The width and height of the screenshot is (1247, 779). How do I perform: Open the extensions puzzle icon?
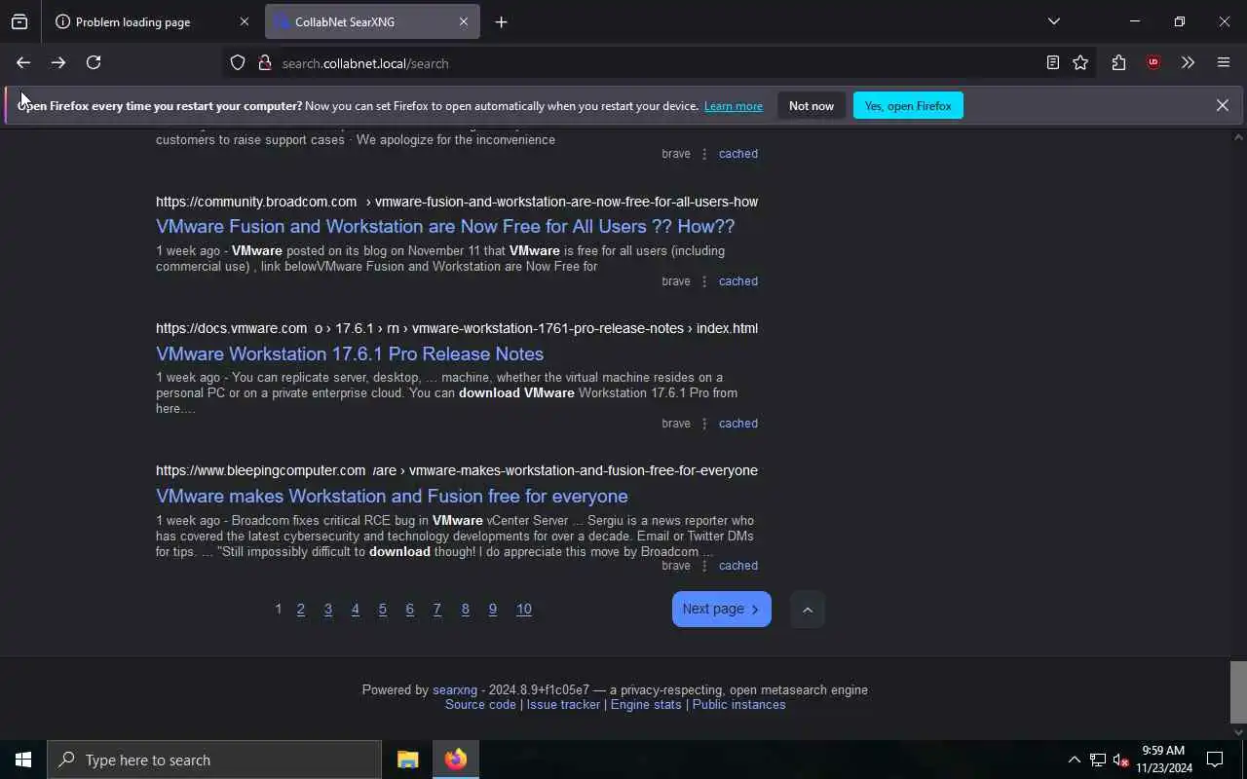point(1118,62)
